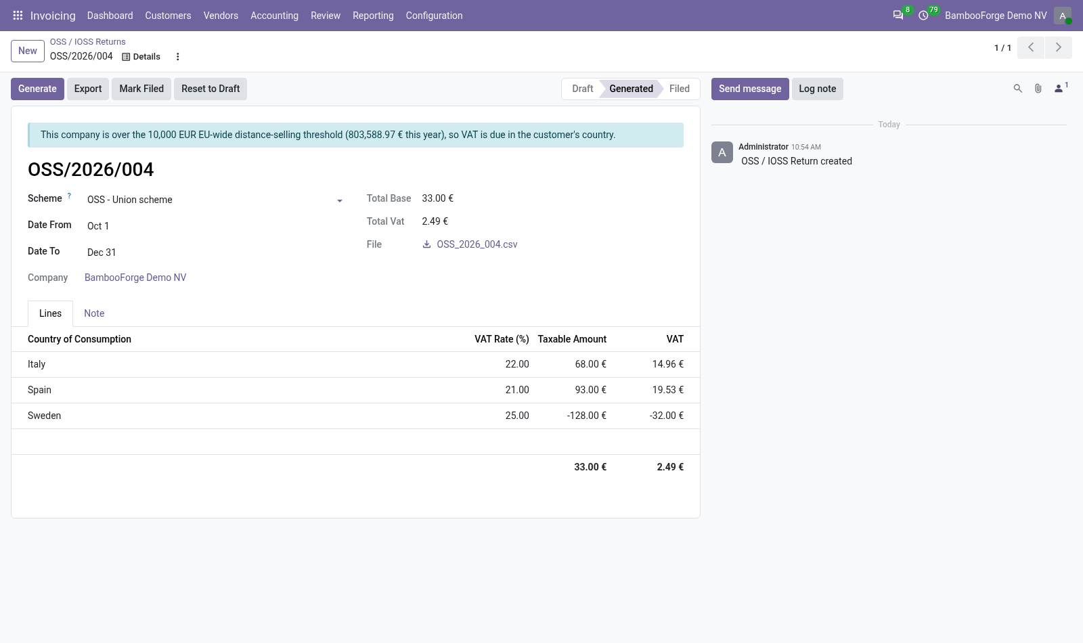Select the Draft status stage
The width and height of the screenshot is (1083, 643).
582,89
